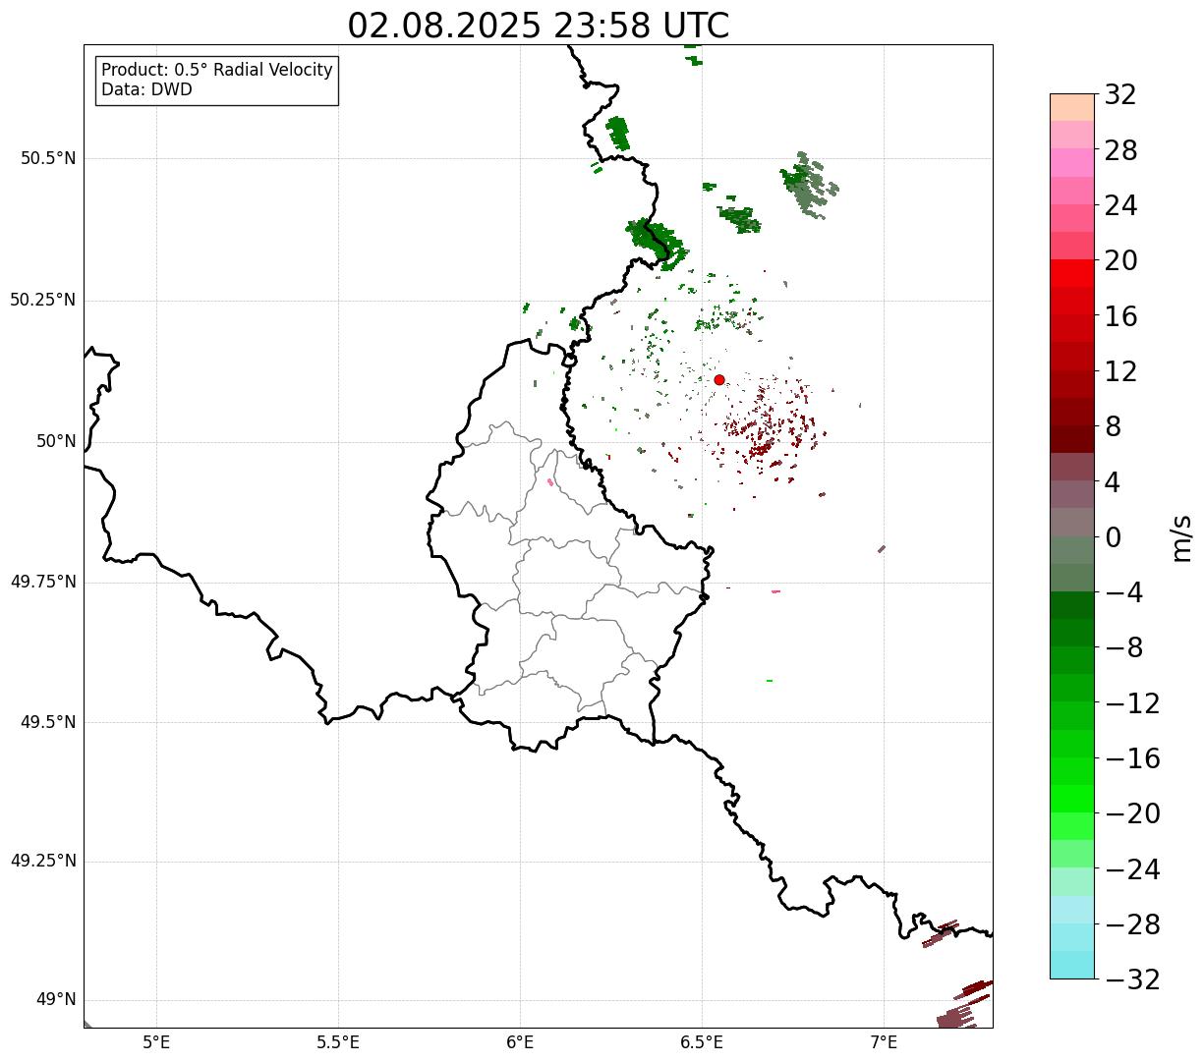Click the cyan bottom segment of colorbar

(1072, 965)
